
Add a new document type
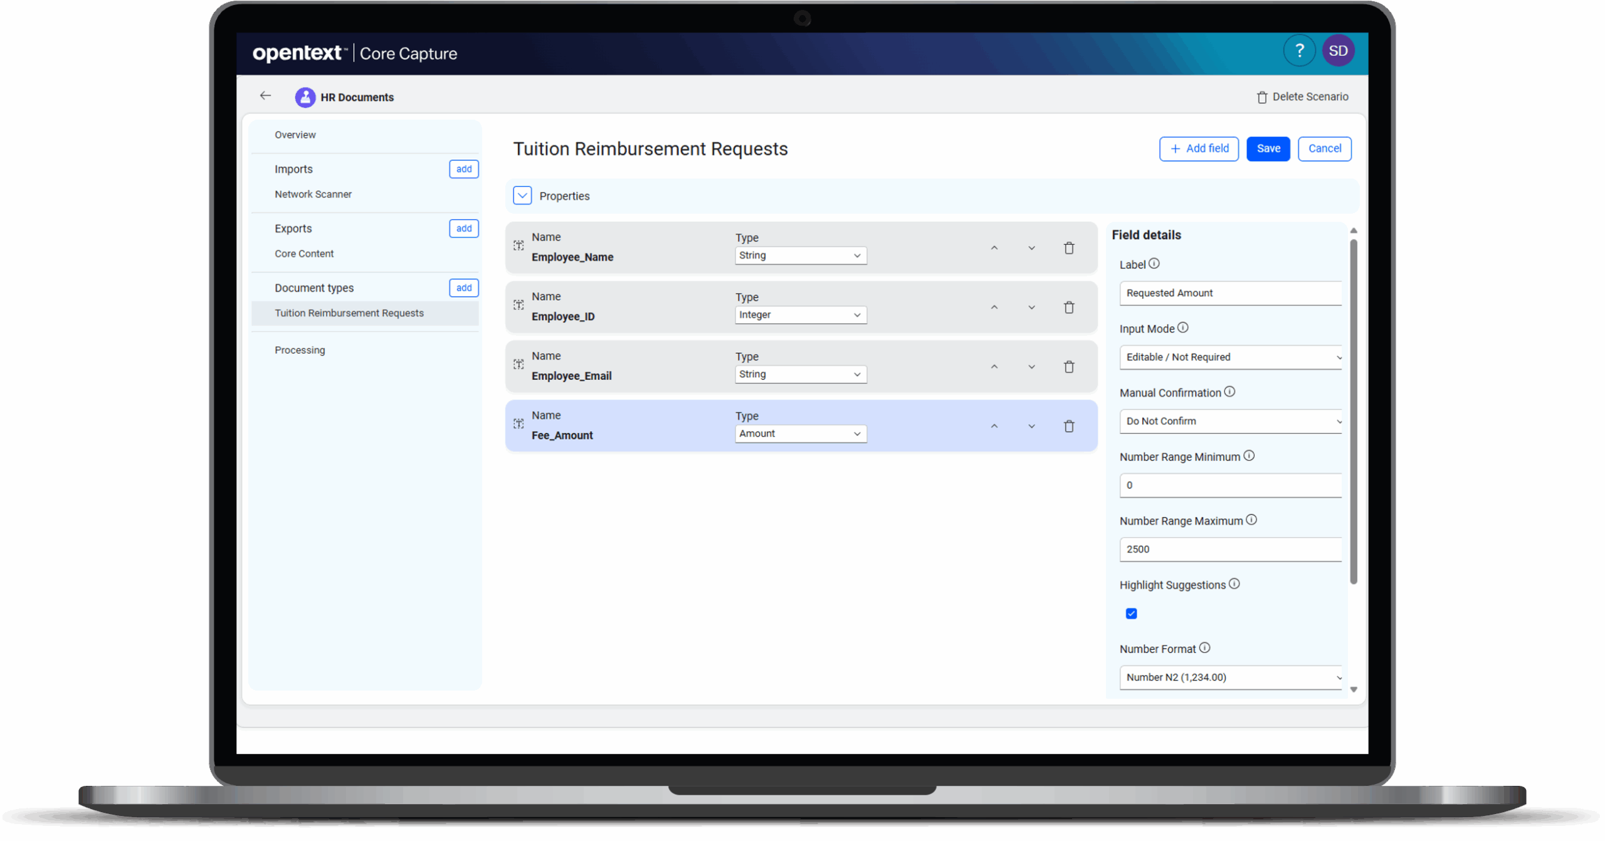coord(463,288)
